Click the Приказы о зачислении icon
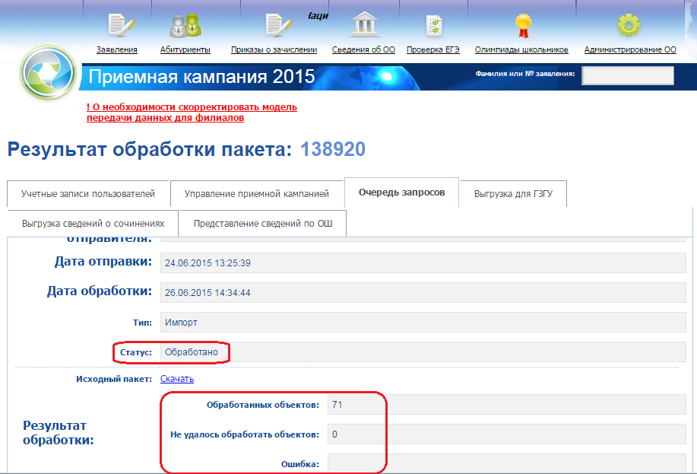The height and width of the screenshot is (474, 697). (x=274, y=25)
